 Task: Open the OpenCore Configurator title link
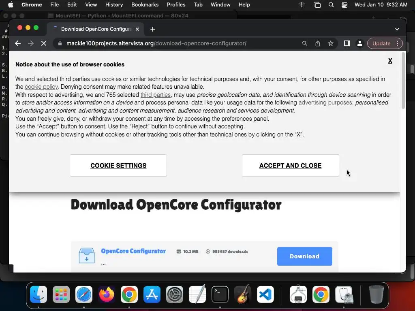[x=133, y=251]
